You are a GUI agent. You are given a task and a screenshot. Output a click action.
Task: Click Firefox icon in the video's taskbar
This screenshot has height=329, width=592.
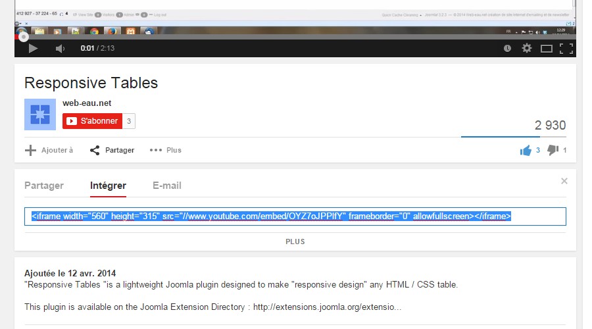point(112,31)
